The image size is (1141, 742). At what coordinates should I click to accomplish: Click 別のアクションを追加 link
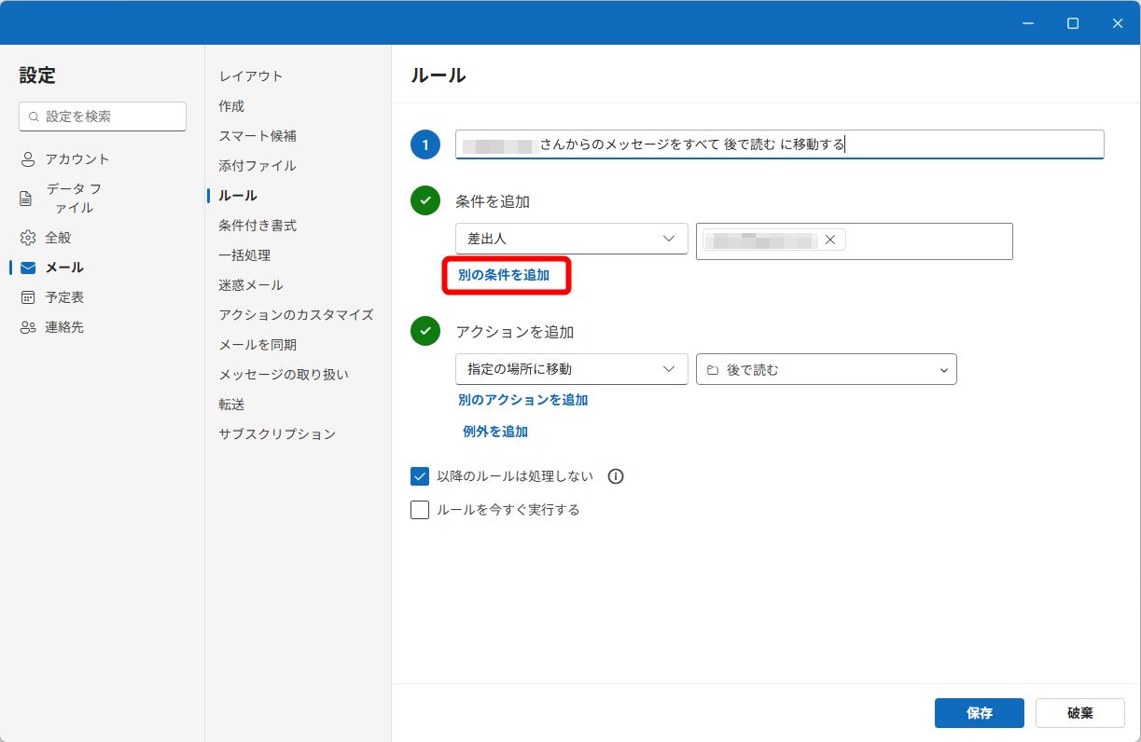[x=523, y=400]
